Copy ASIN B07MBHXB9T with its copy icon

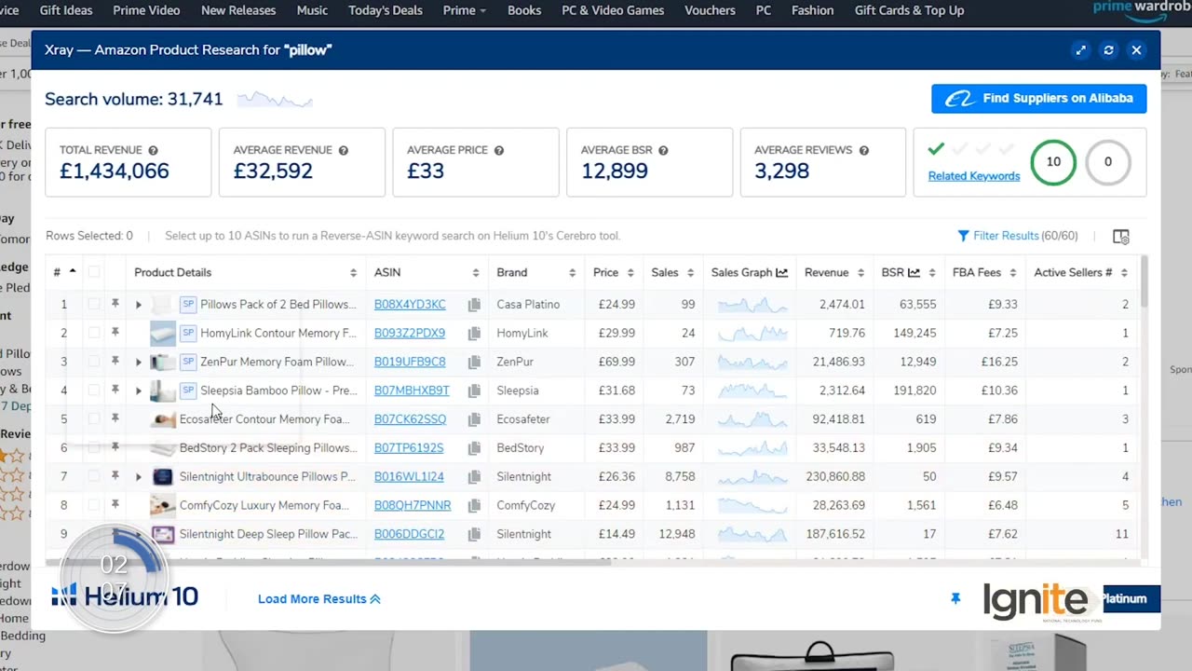[x=474, y=391]
